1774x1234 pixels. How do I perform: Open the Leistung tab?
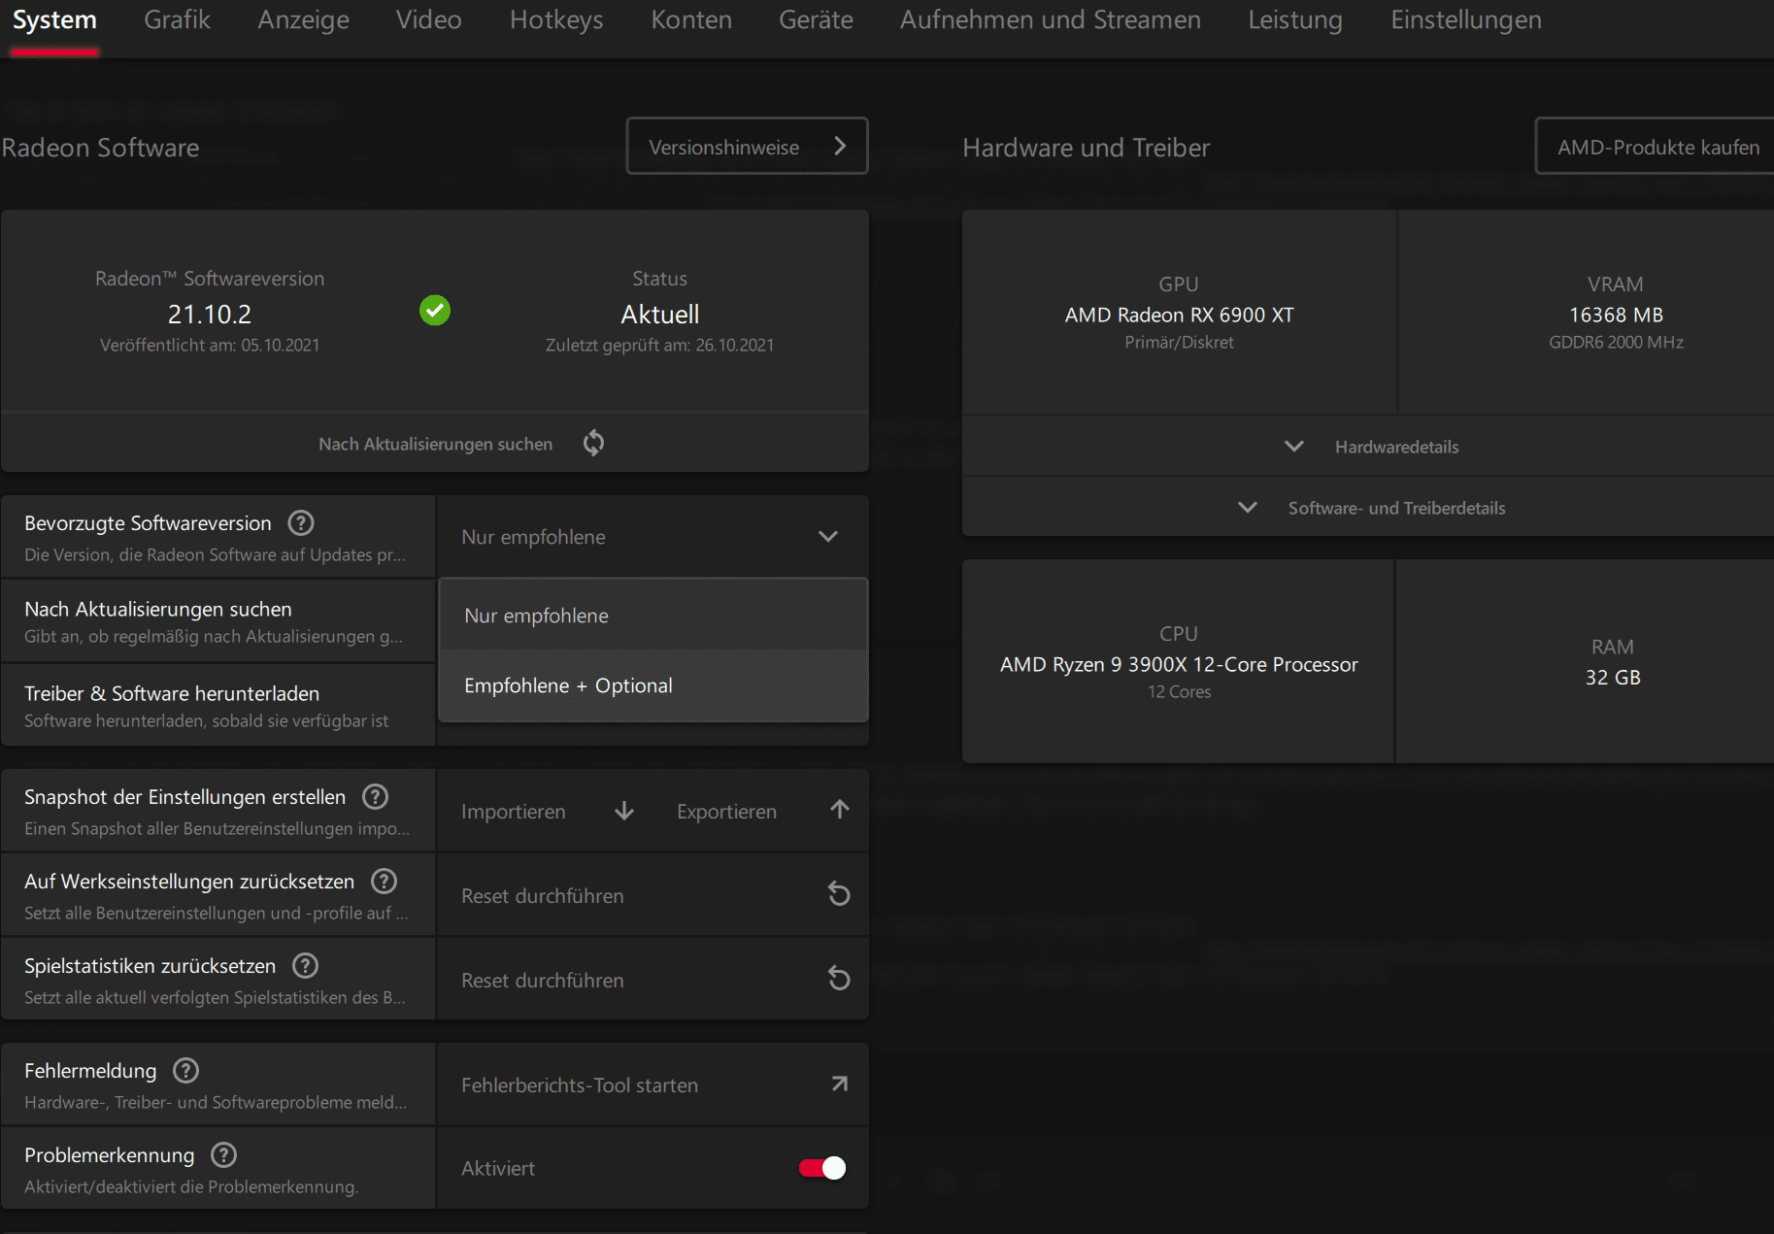click(x=1295, y=20)
